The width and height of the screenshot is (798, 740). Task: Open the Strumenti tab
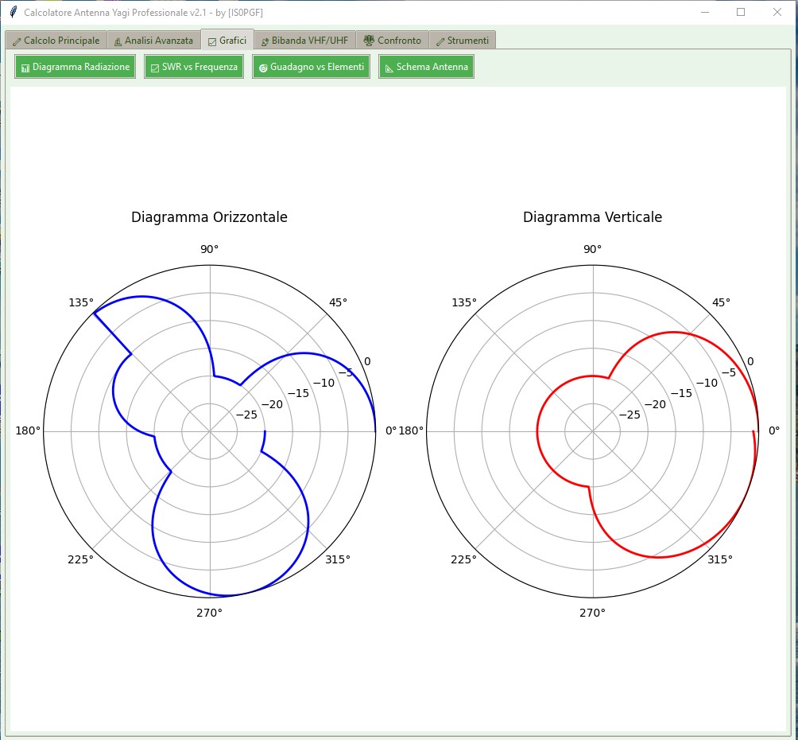[462, 41]
